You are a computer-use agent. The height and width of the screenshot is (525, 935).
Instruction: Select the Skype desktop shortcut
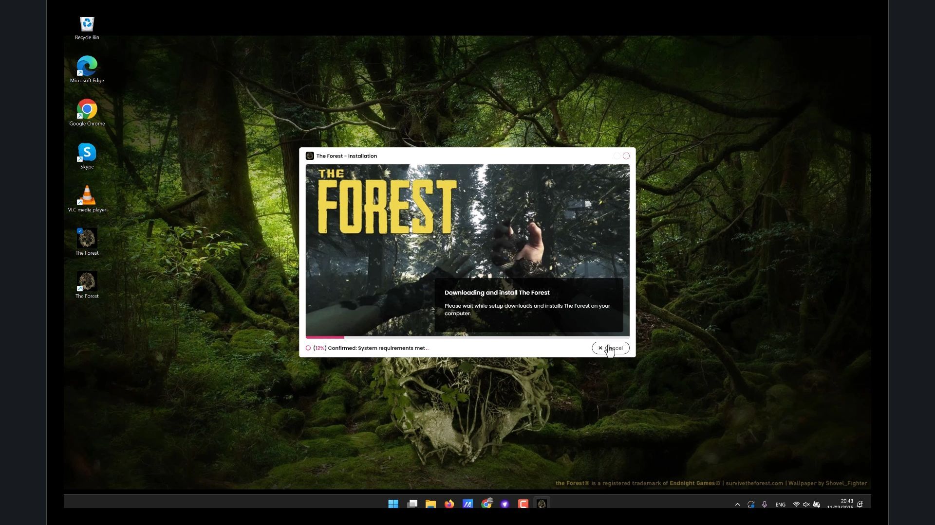[87, 156]
